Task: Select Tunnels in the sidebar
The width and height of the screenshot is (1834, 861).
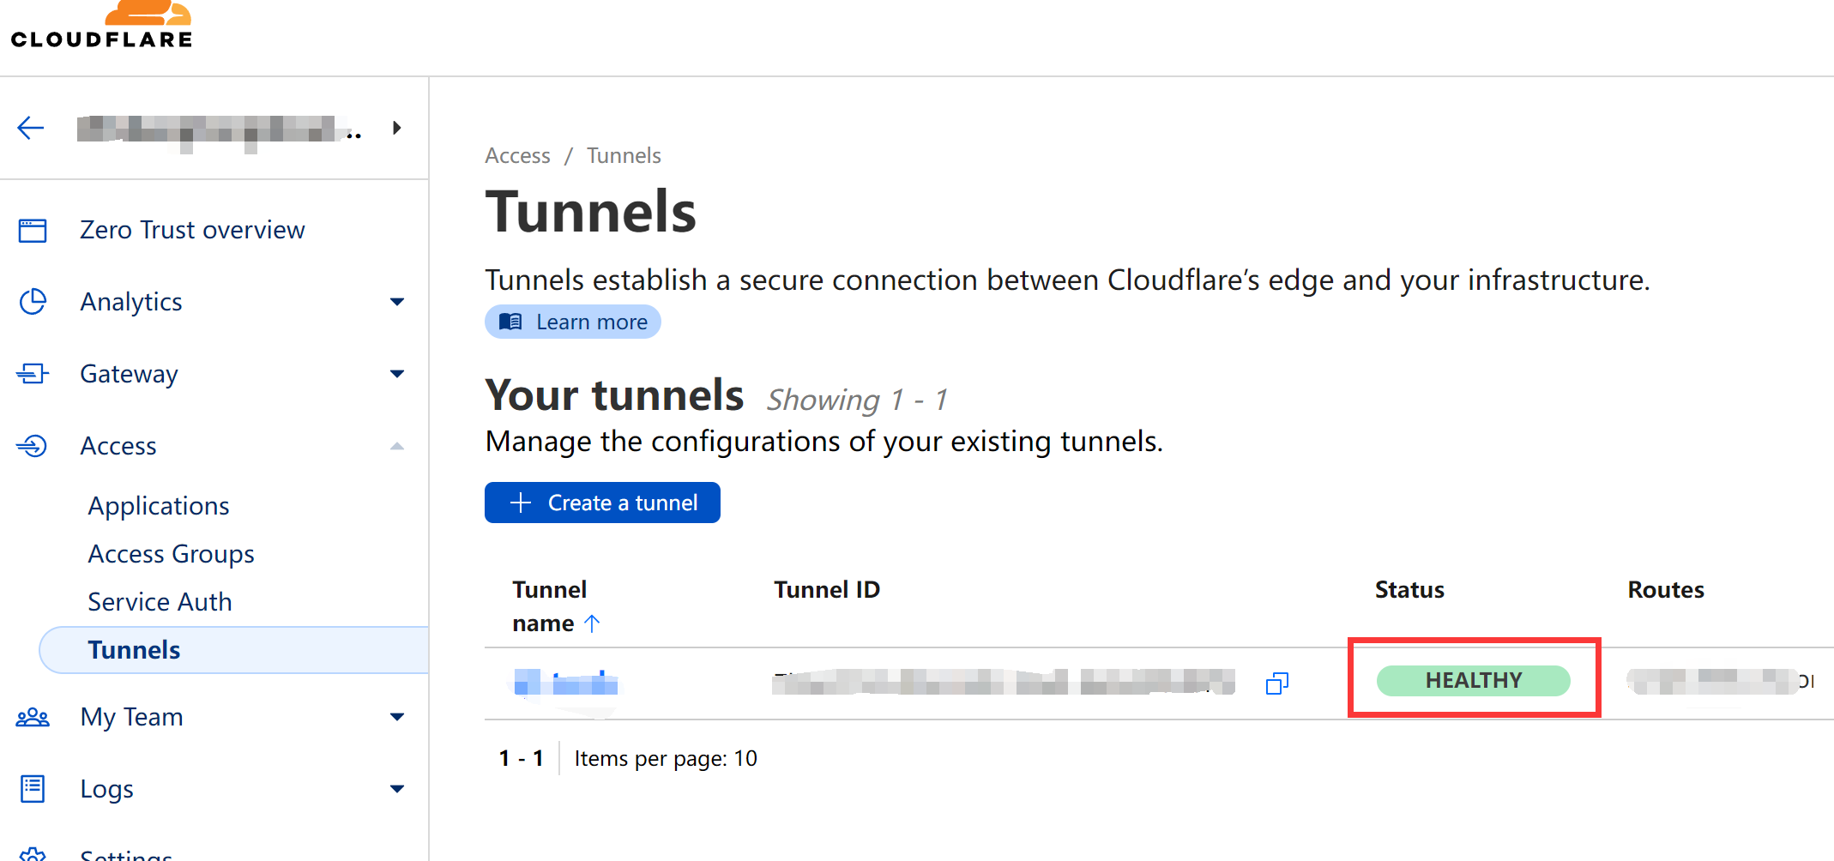Action: point(133,649)
